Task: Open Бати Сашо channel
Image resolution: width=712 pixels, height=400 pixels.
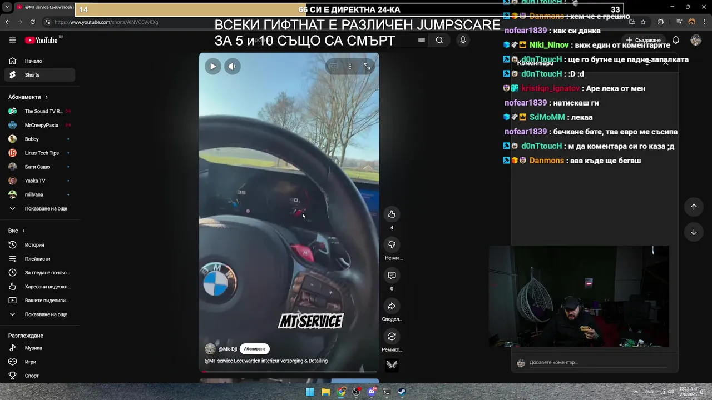Action: pyautogui.click(x=40, y=167)
